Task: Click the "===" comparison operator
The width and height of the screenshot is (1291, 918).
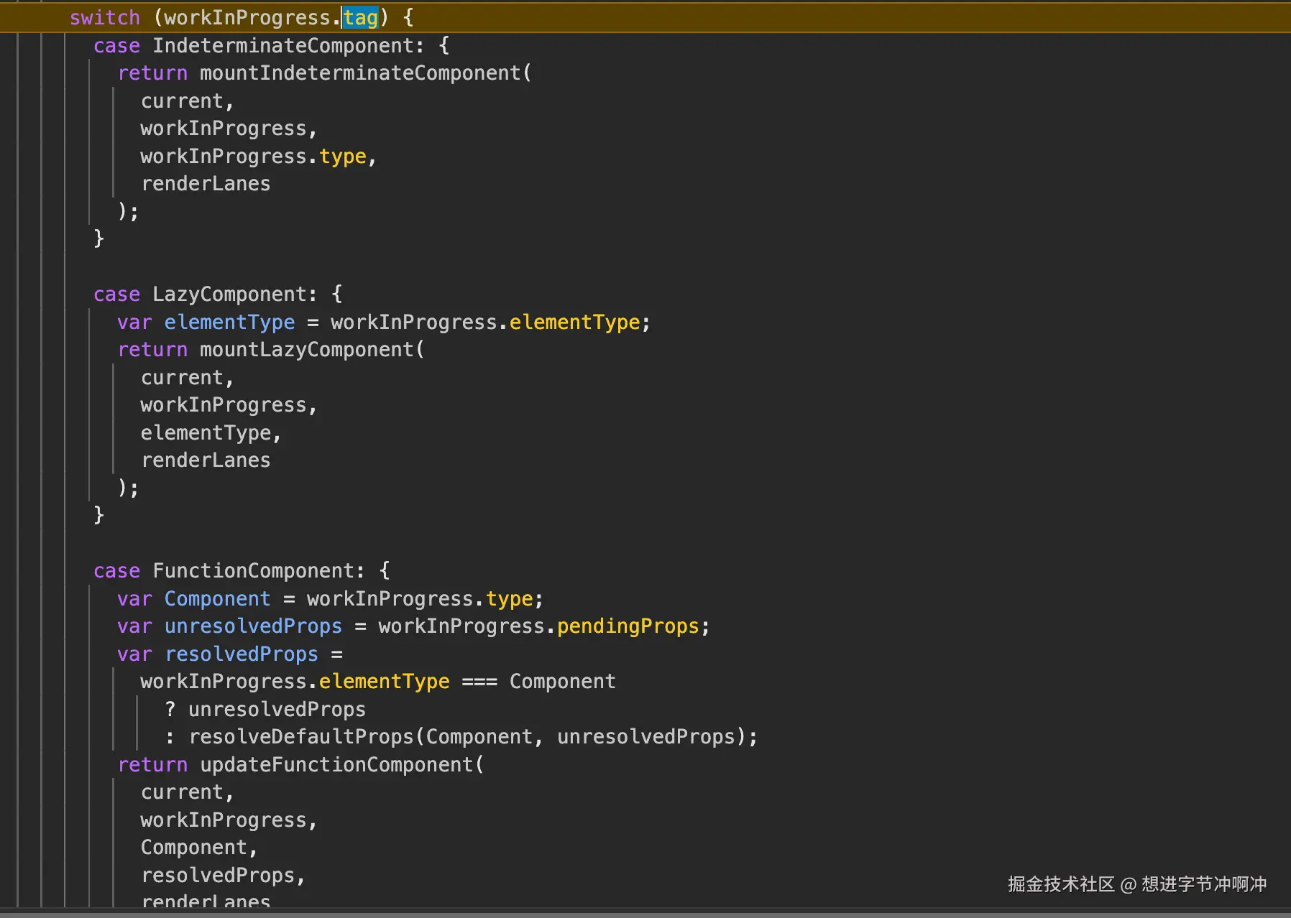Action: (479, 681)
